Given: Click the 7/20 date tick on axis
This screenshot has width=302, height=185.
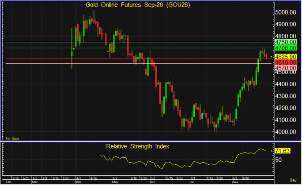Looking at the screenshot, I should [x=219, y=178].
